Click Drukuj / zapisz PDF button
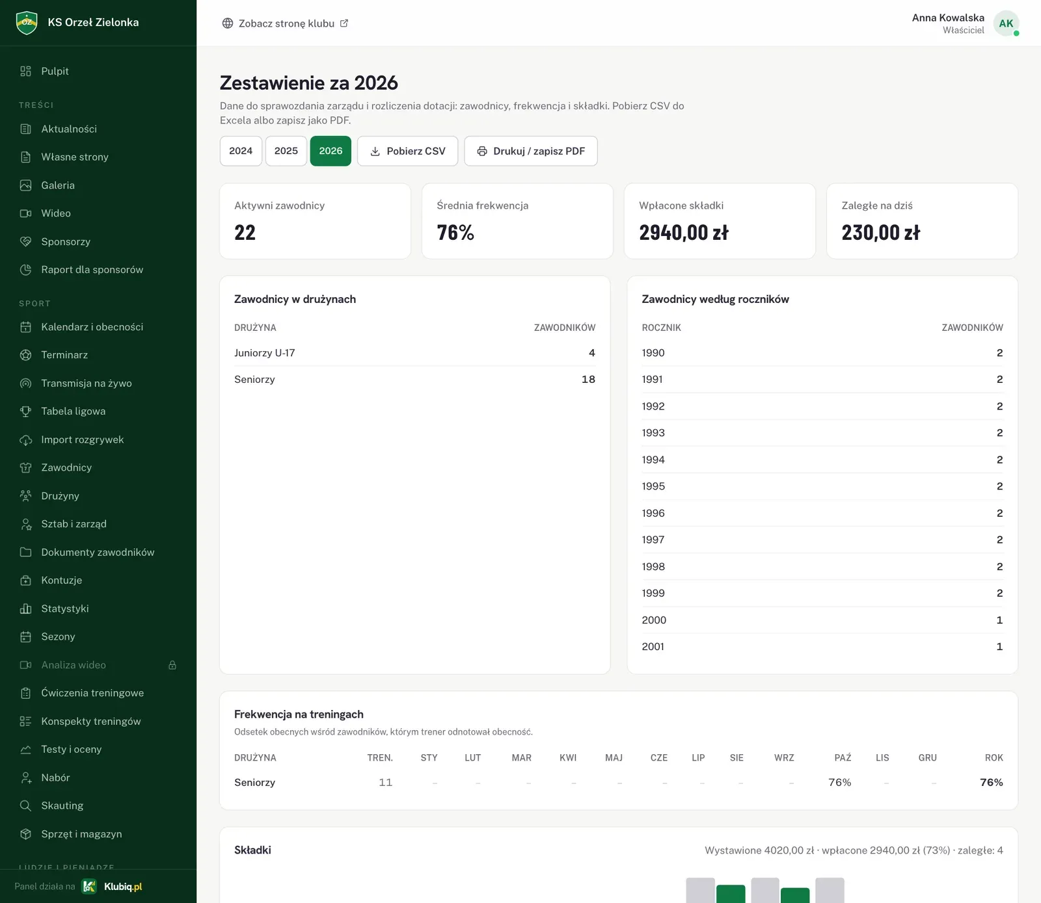Image resolution: width=1041 pixels, height=903 pixels. tap(531, 151)
